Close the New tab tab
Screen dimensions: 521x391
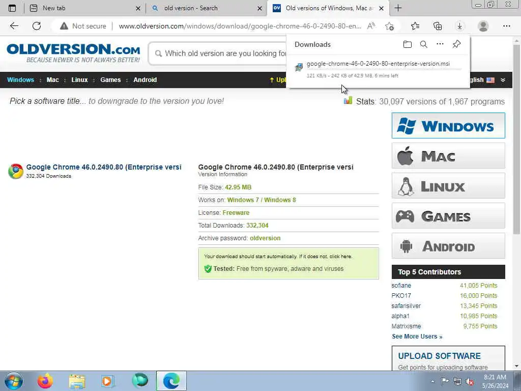pyautogui.click(x=138, y=9)
